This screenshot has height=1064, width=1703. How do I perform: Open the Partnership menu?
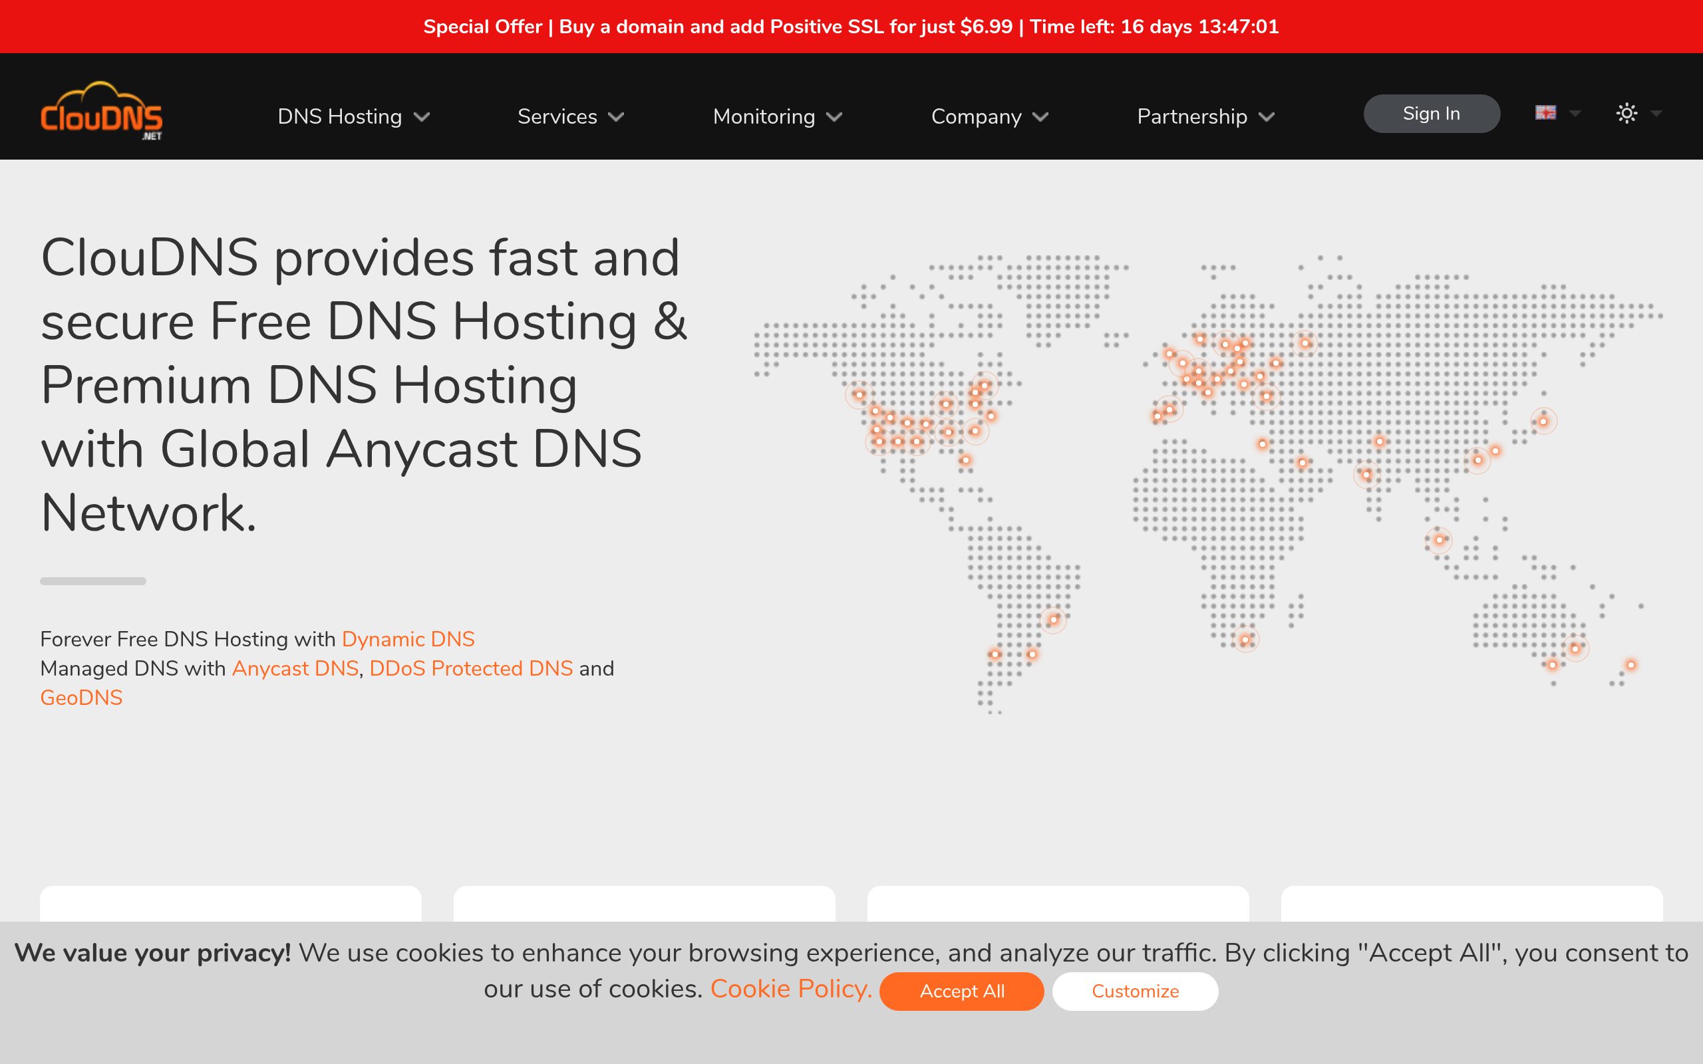tap(1192, 116)
